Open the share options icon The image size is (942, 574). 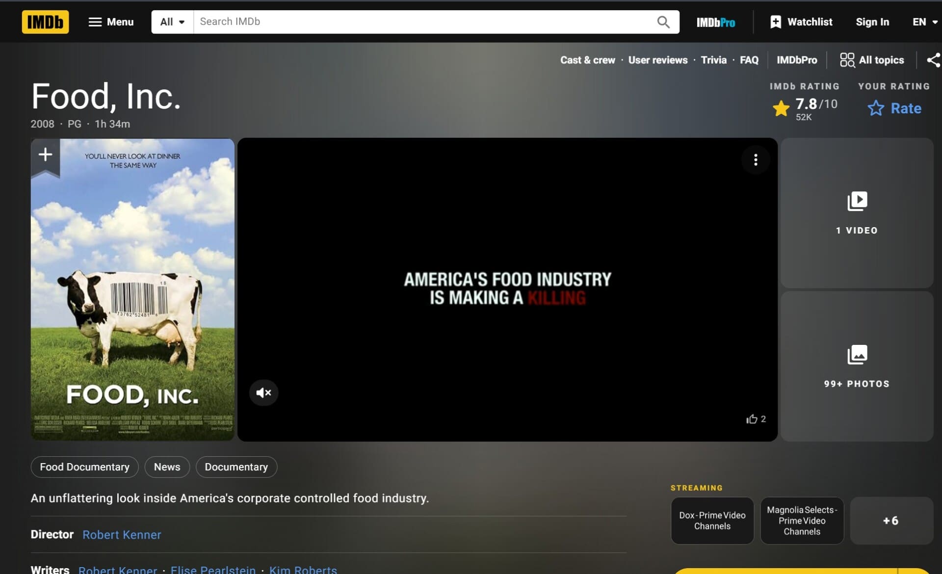pyautogui.click(x=932, y=60)
